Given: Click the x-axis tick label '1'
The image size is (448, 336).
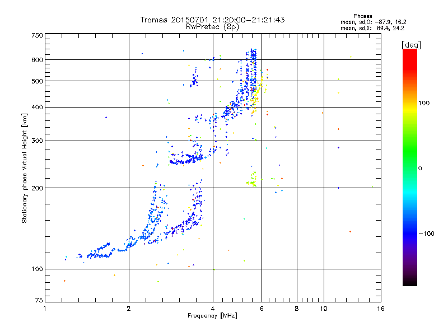Looking at the screenshot, I should pyautogui.click(x=45, y=309).
